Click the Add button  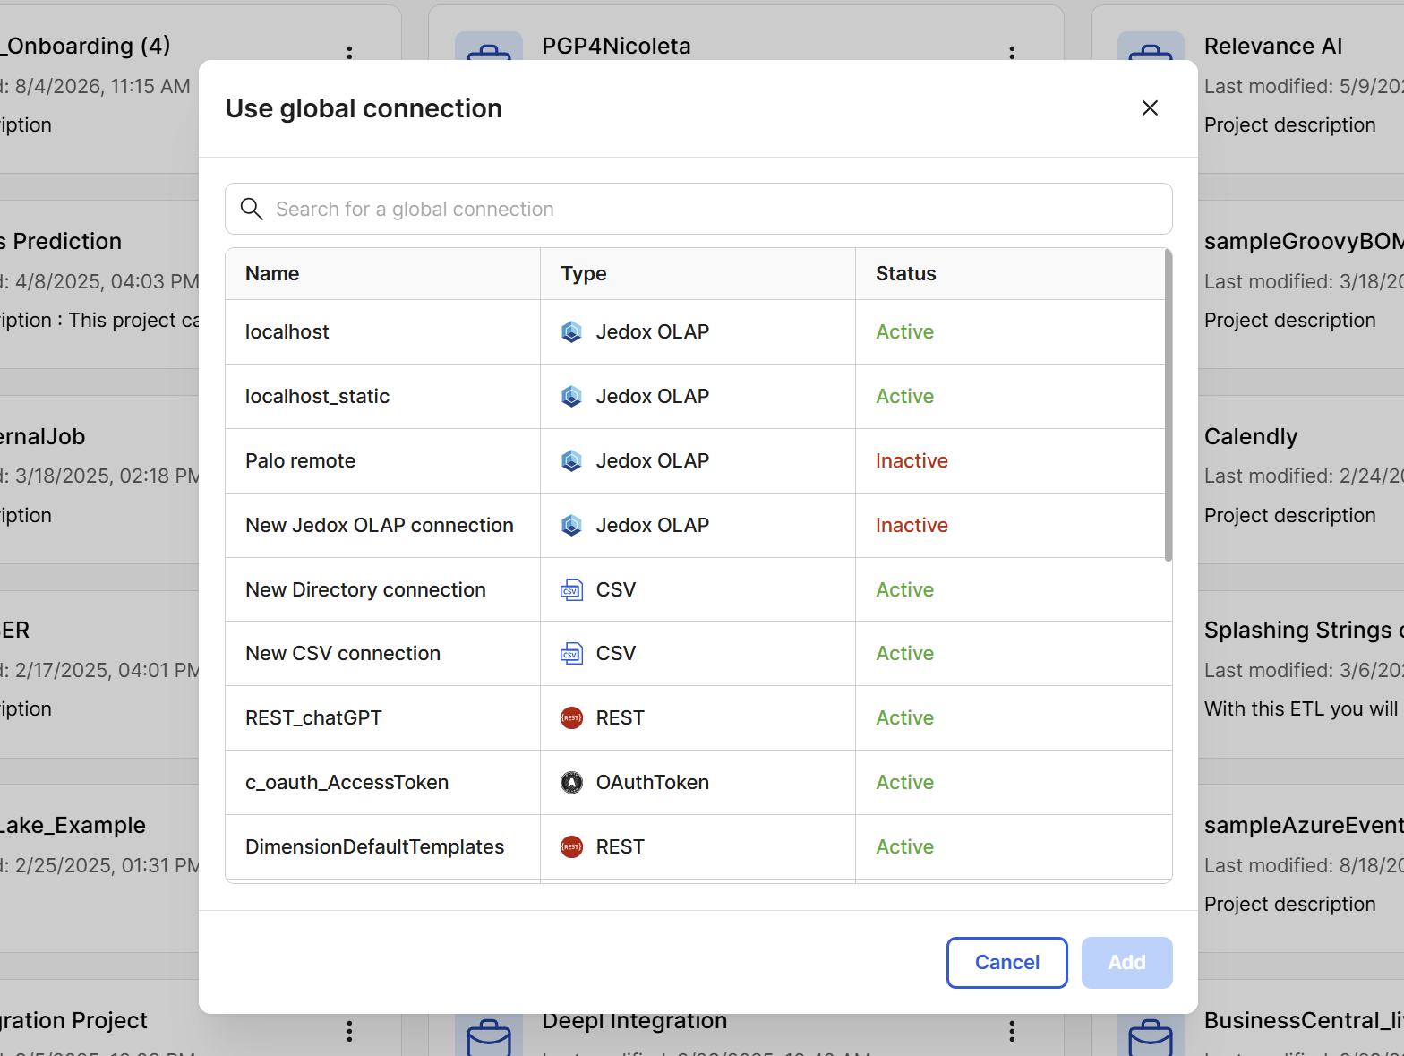(x=1127, y=963)
